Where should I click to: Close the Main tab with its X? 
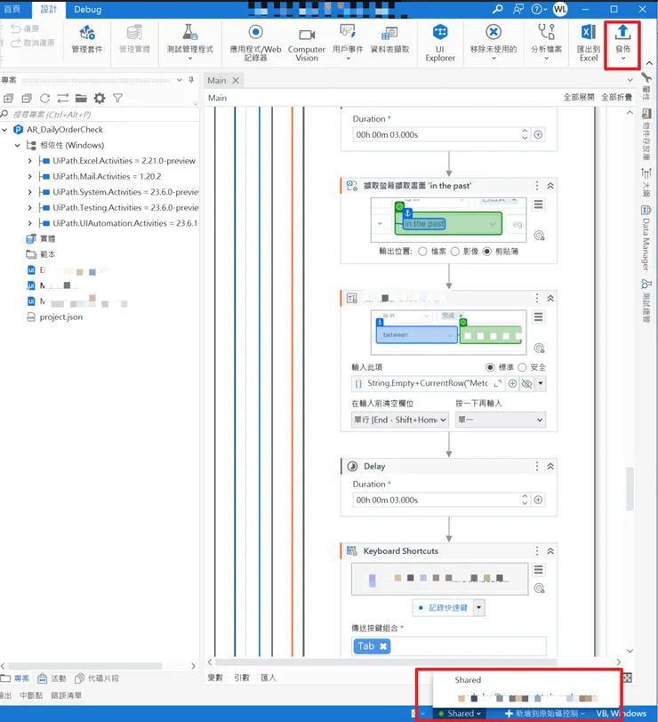pos(236,81)
